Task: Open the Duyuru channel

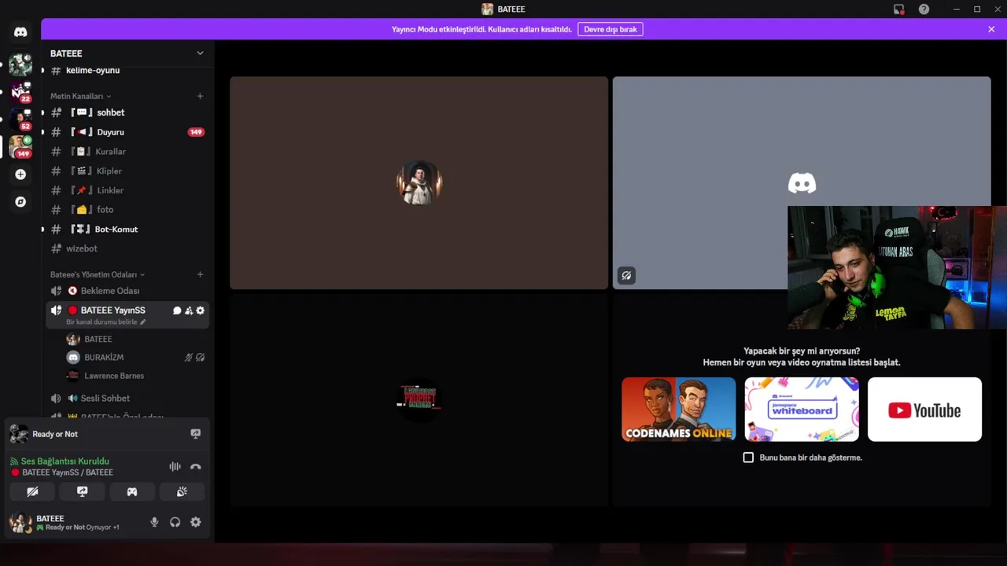Action: (126, 132)
